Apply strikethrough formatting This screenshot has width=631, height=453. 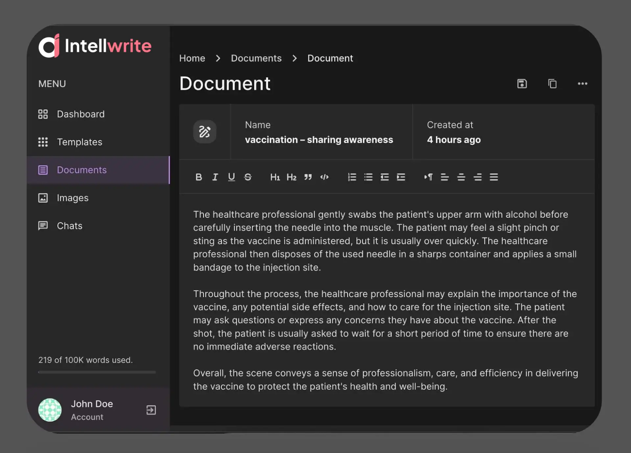(248, 177)
